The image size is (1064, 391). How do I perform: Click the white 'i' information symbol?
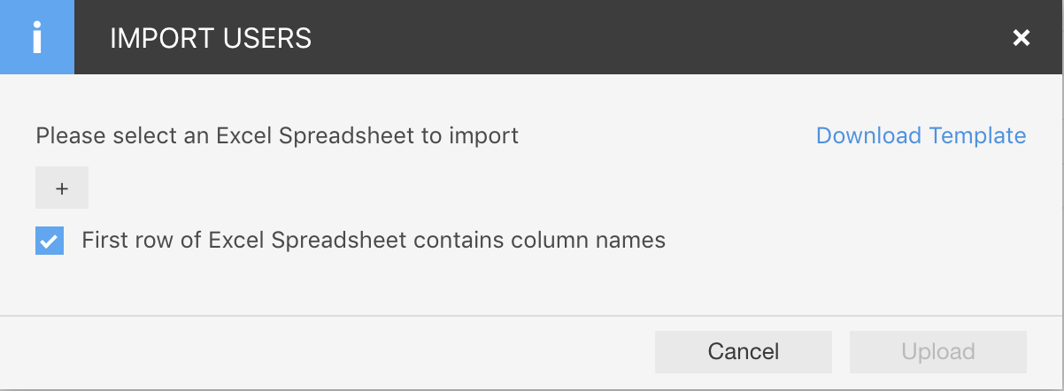tap(37, 38)
